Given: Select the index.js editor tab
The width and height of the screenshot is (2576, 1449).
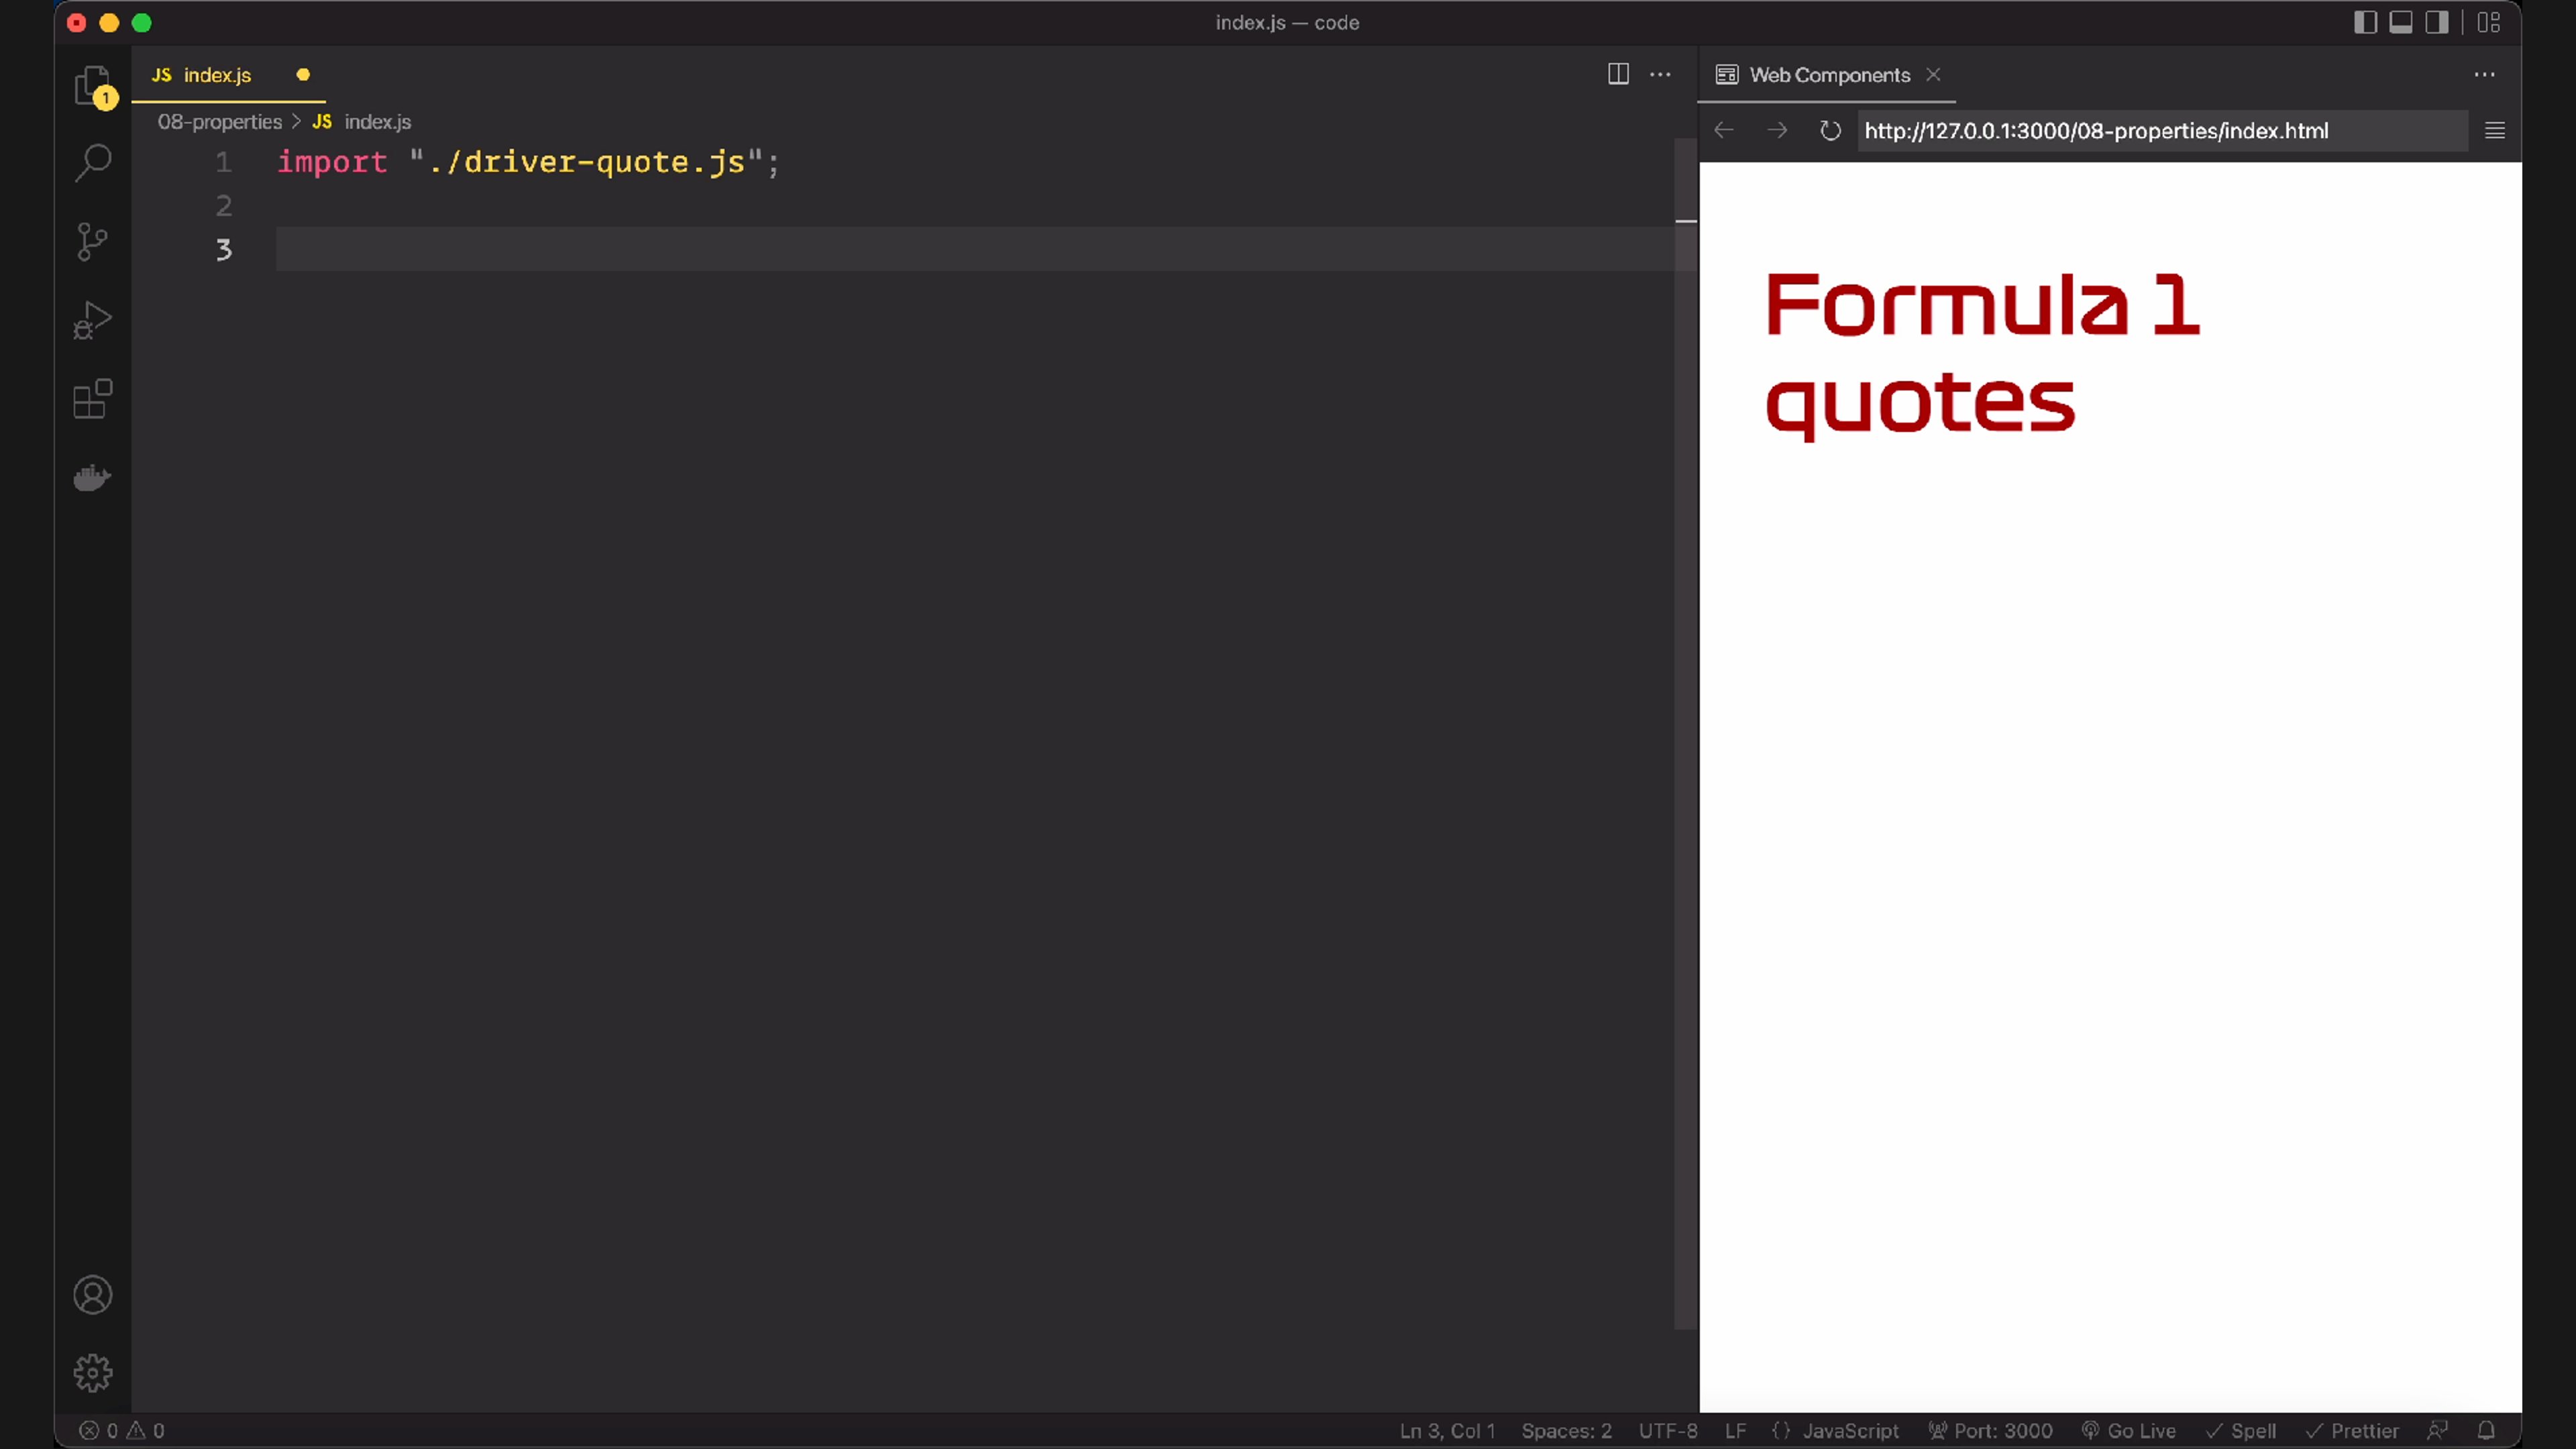Looking at the screenshot, I should tap(217, 75).
